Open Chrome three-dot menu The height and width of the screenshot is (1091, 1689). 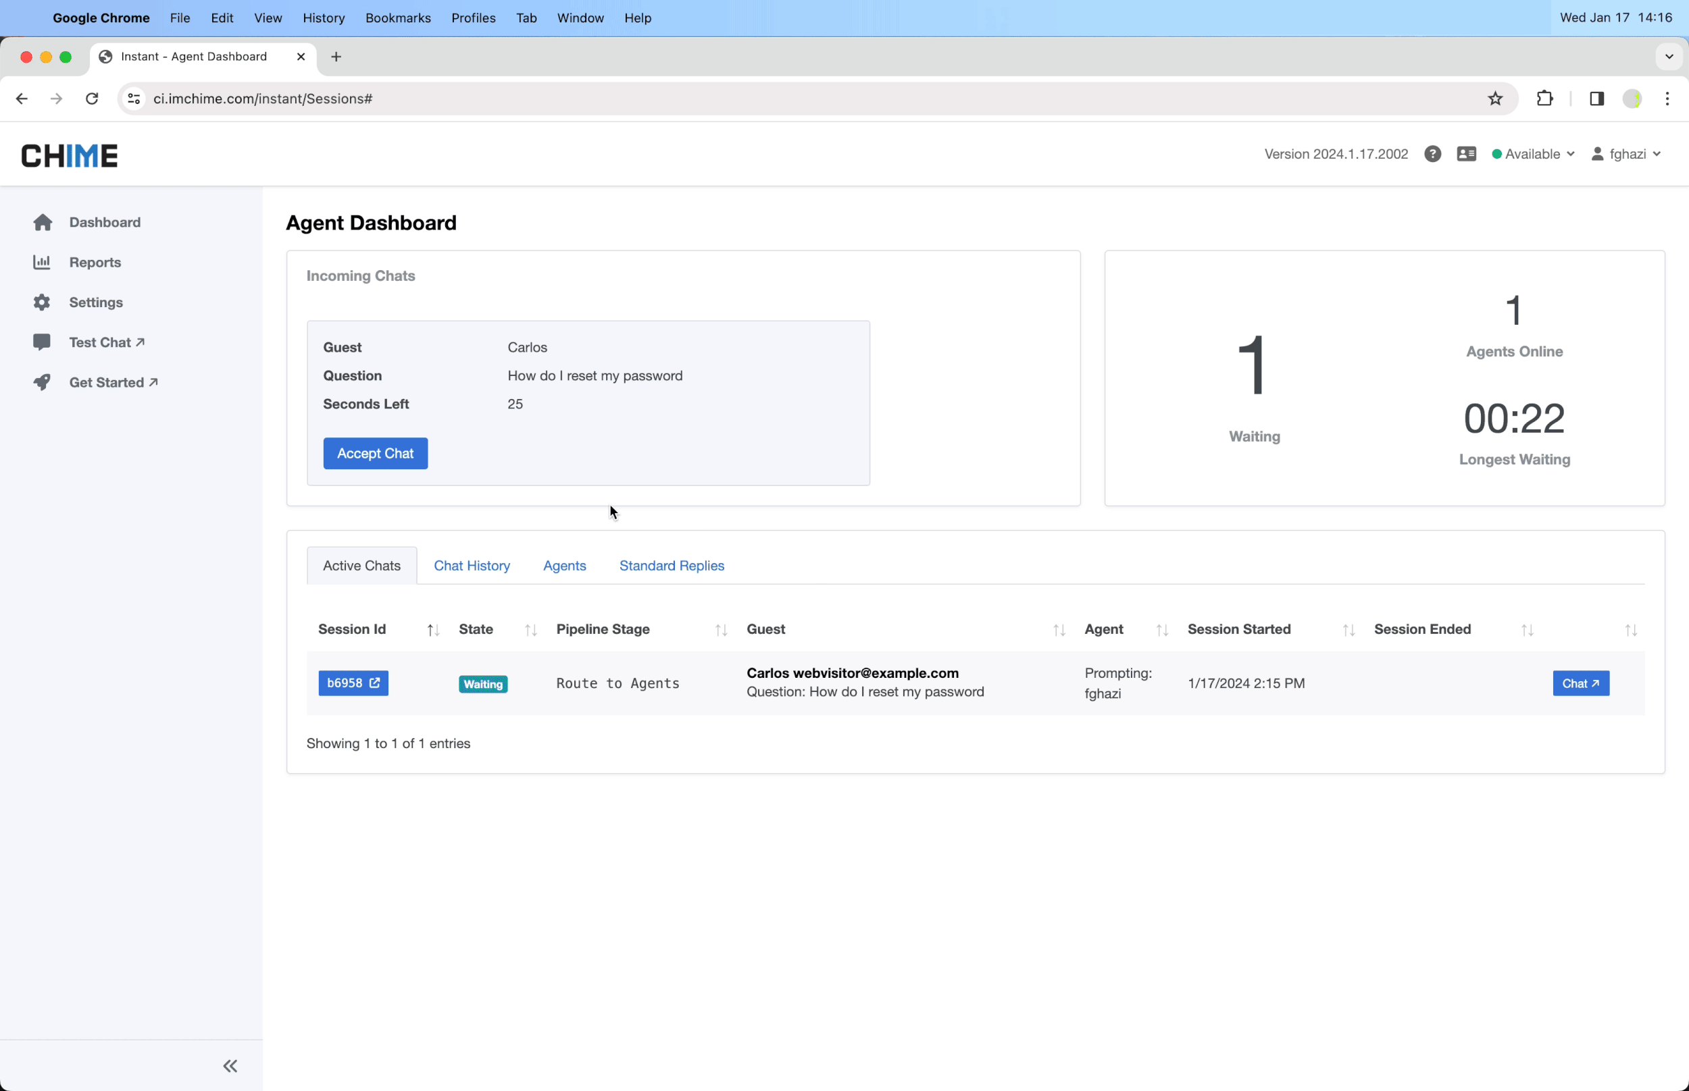coord(1667,99)
